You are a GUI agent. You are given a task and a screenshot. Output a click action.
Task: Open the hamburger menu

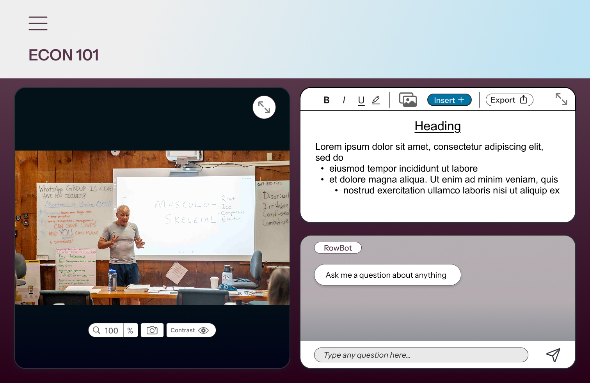38,23
